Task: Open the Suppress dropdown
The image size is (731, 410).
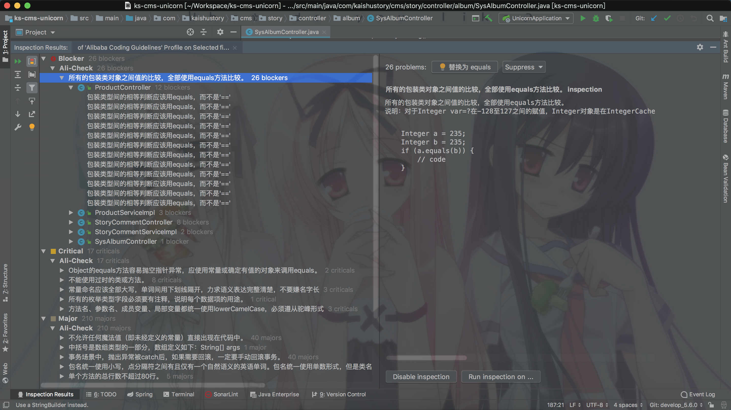Action: (524, 67)
